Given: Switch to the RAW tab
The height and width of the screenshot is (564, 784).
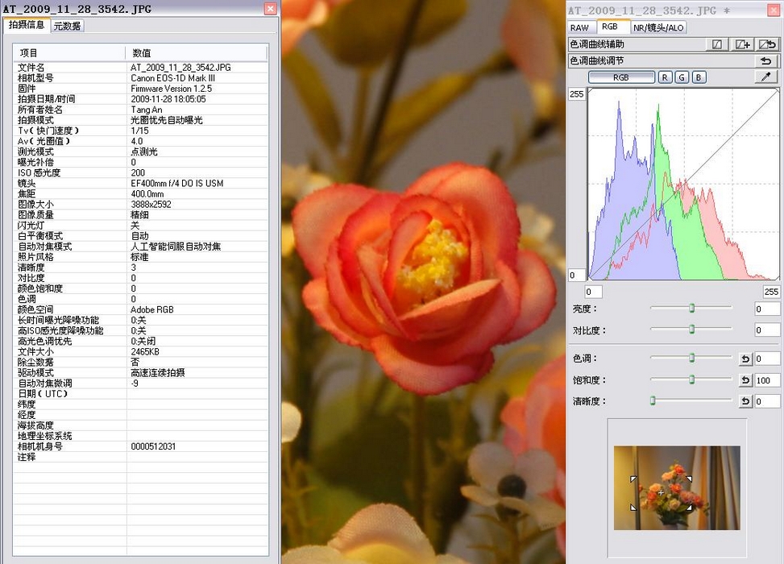Looking at the screenshot, I should click(x=579, y=27).
